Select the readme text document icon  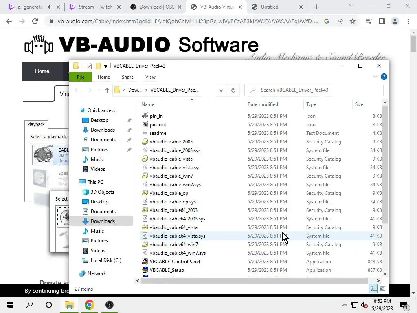pos(145,133)
